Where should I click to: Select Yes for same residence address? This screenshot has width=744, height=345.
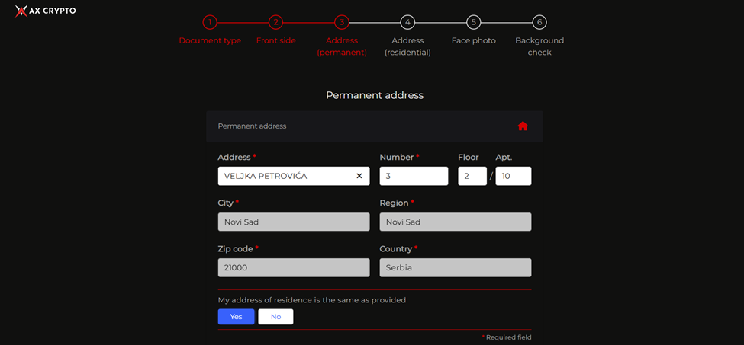point(237,317)
